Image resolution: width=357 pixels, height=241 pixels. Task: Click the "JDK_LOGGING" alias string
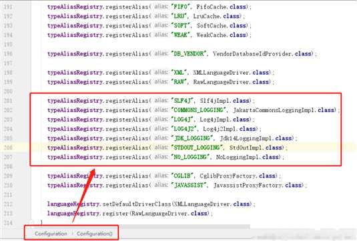[x=192, y=138]
